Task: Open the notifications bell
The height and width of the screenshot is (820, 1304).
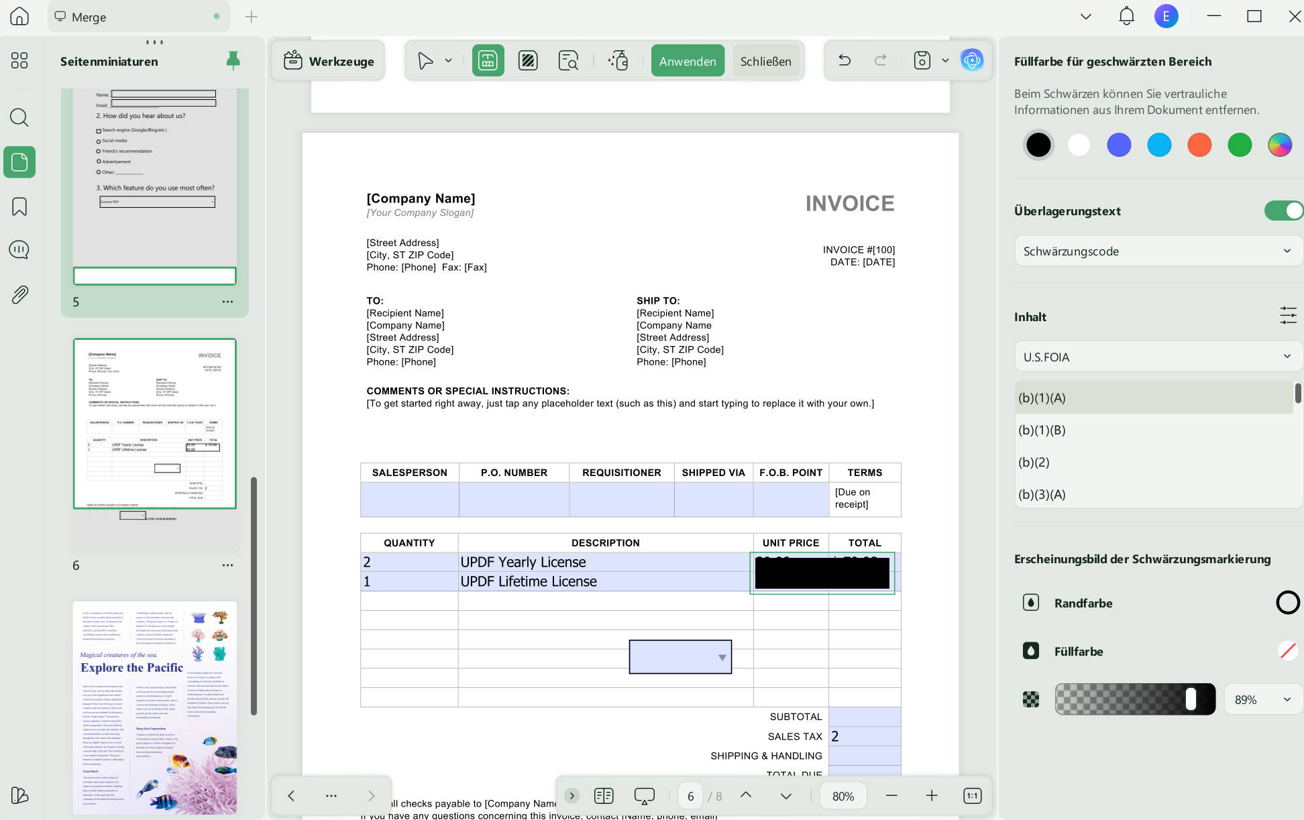Action: [1126, 16]
